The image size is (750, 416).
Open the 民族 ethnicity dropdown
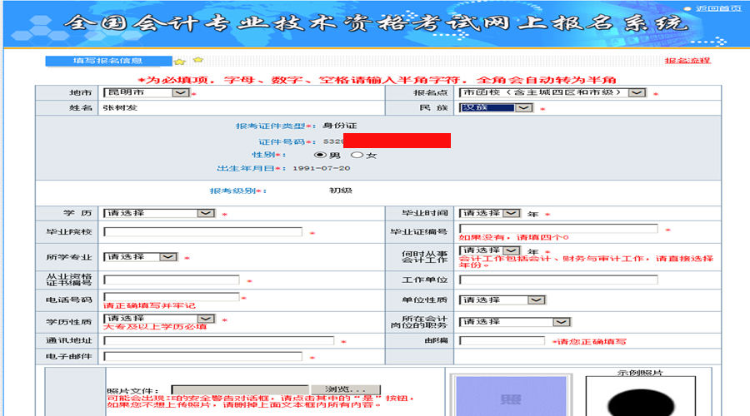coord(523,108)
